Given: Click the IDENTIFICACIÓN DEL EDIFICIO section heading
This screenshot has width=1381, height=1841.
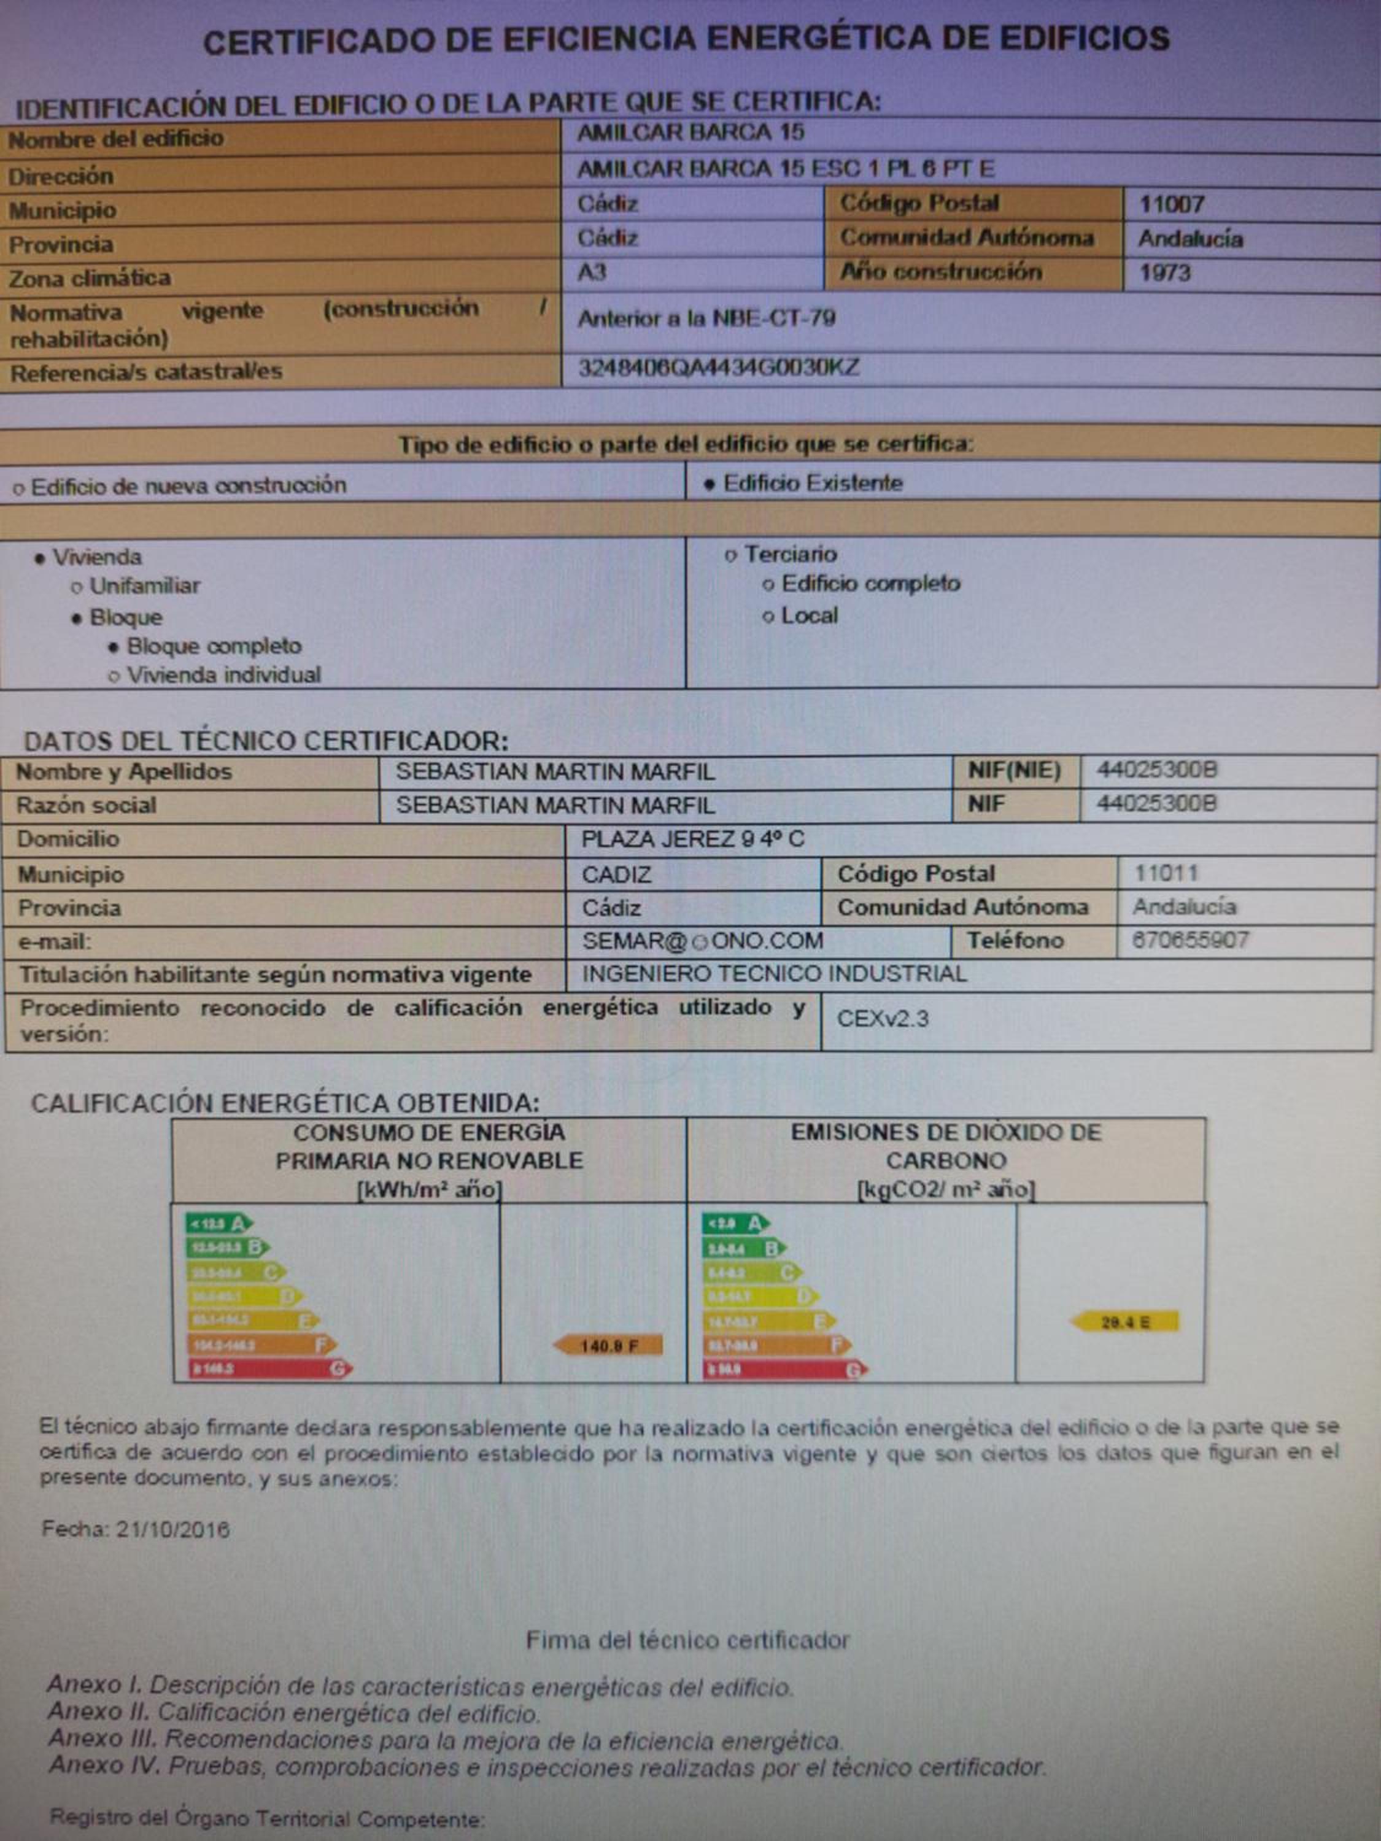Looking at the screenshot, I should coord(448,105).
